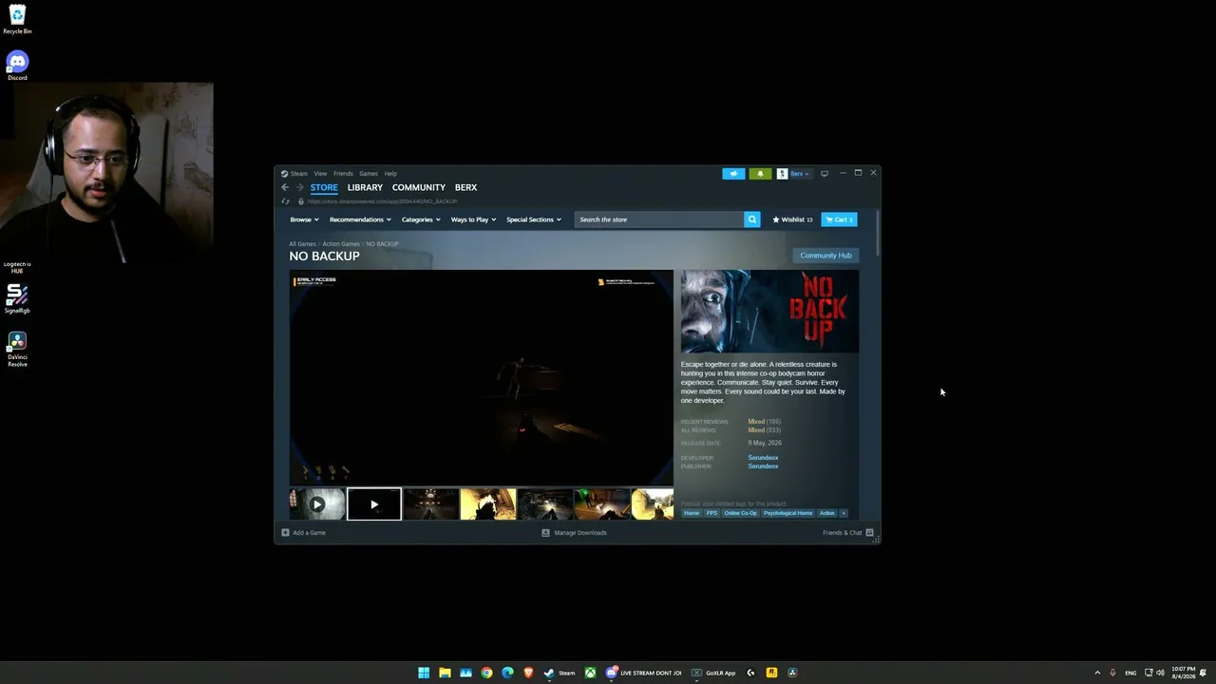This screenshot has height=684, width=1216.
Task: Open the Recycle Bin desktop icon
Action: 17,19
